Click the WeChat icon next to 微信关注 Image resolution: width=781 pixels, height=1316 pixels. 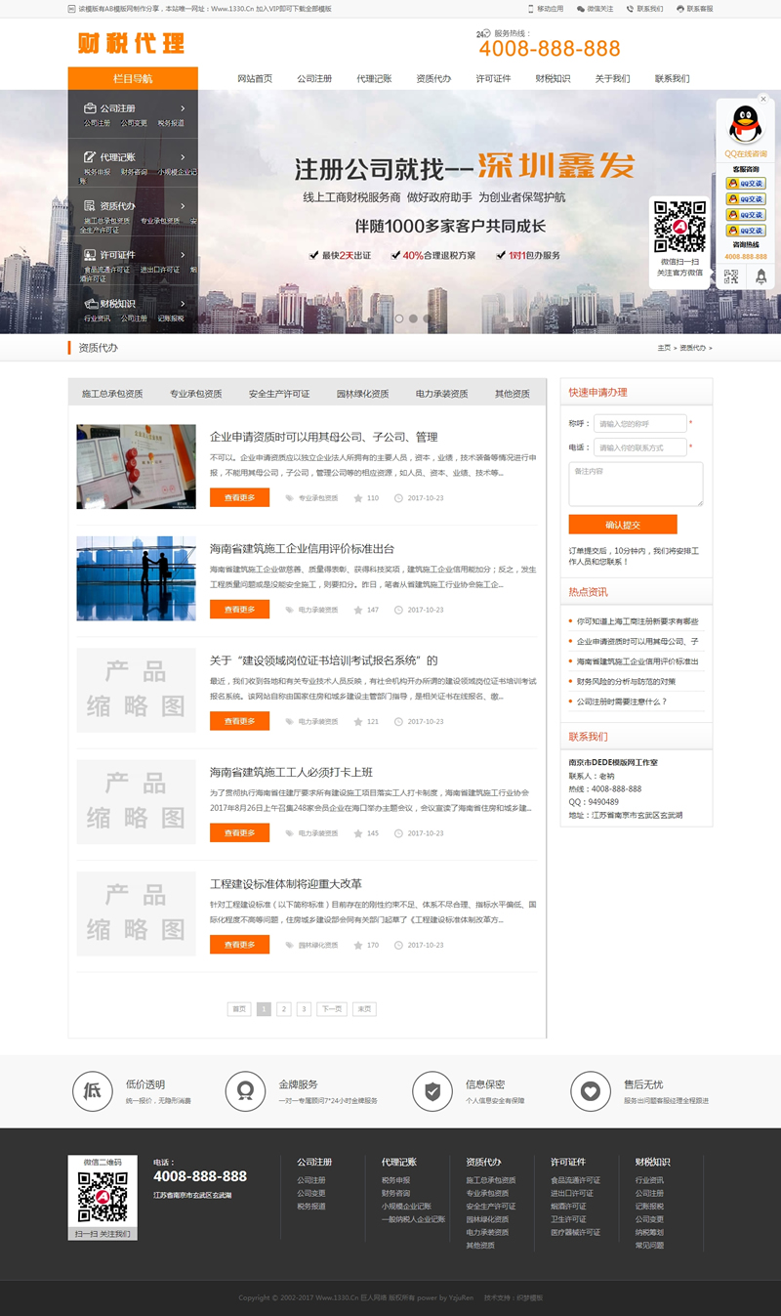(x=581, y=9)
